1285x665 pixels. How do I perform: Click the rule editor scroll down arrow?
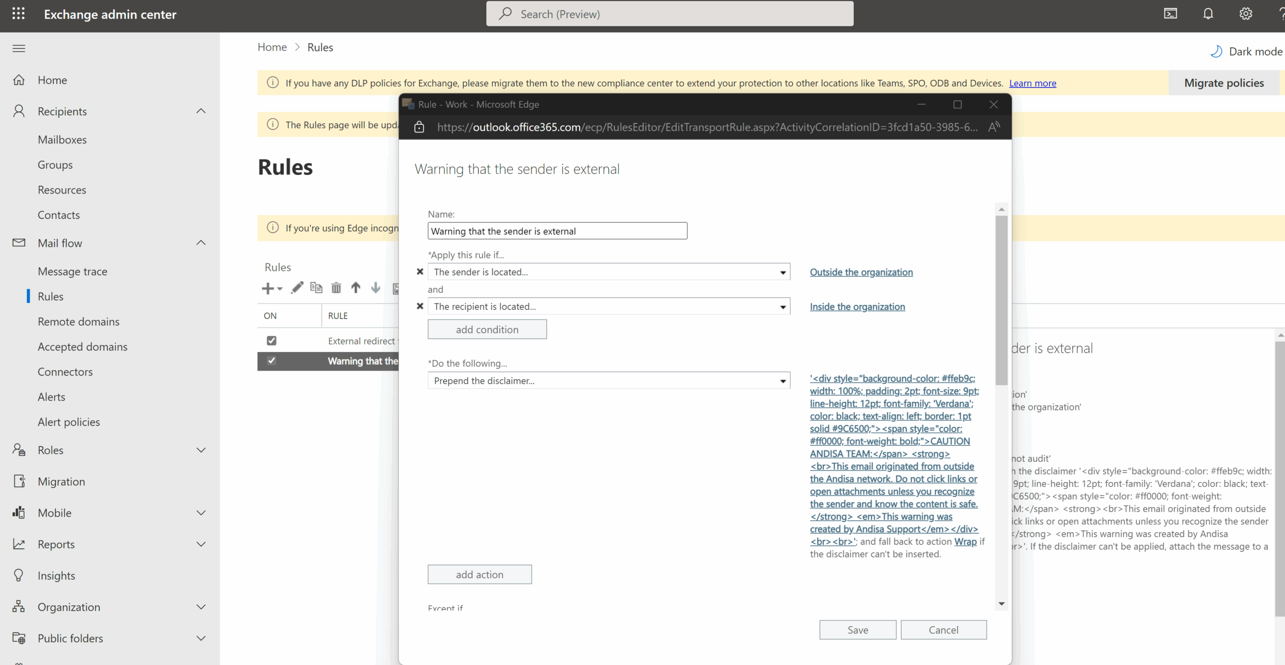click(x=1001, y=604)
